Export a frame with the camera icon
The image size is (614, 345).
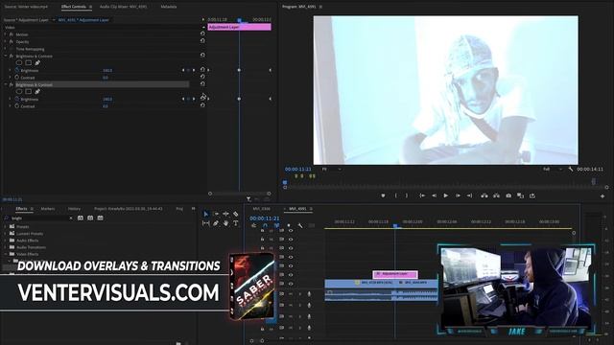[508, 195]
